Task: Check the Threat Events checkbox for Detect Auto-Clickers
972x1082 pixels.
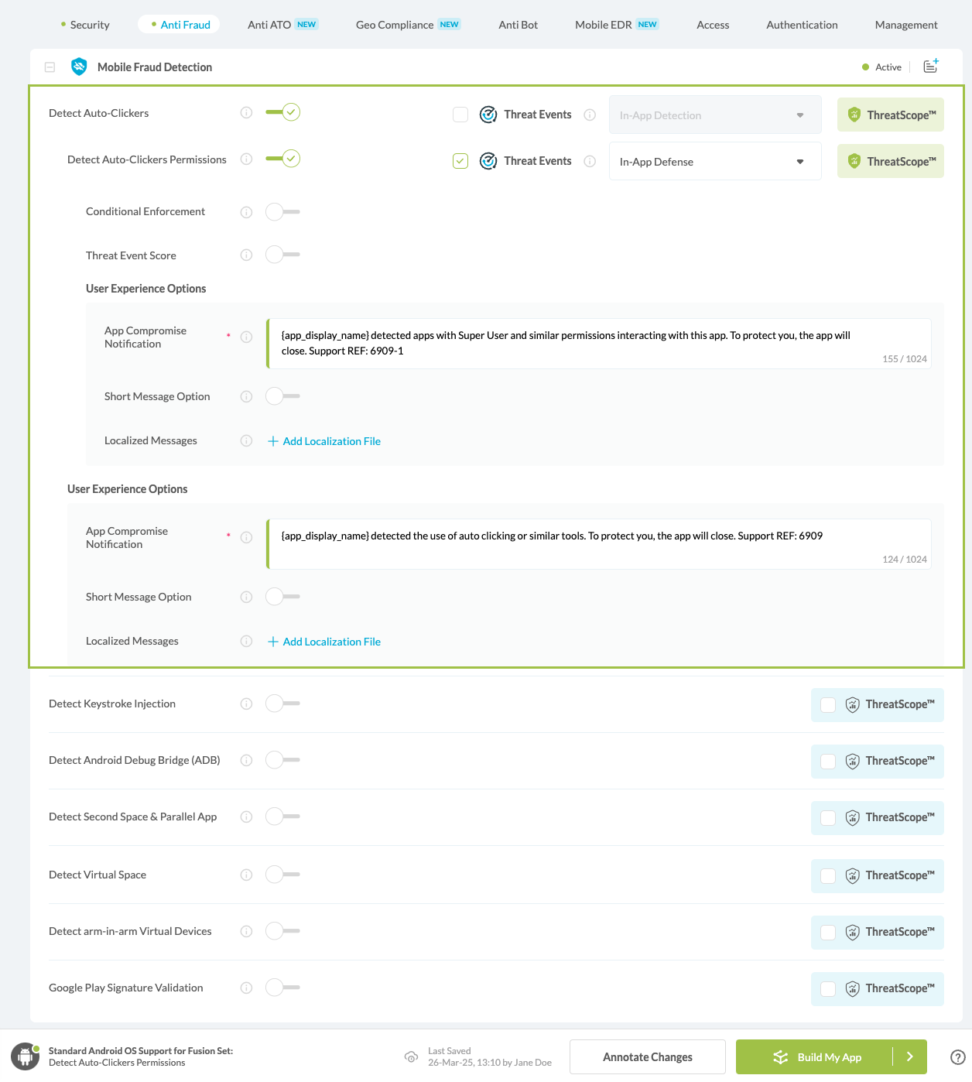Action: point(460,114)
